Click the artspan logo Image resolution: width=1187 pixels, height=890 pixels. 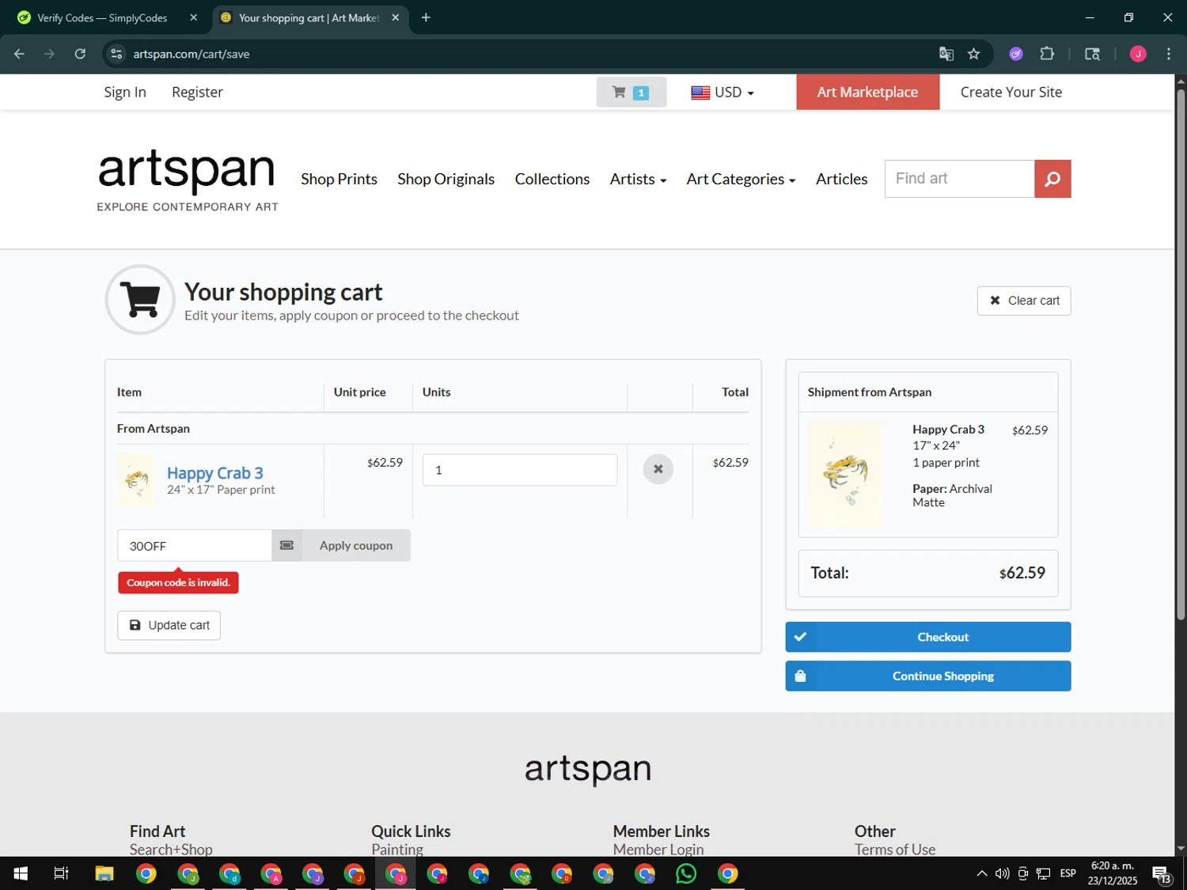pyautogui.click(x=187, y=180)
